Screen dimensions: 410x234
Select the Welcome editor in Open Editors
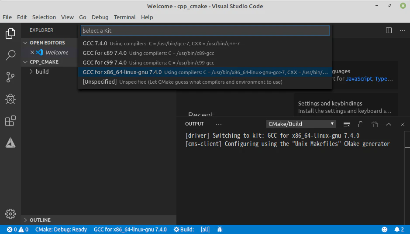click(57, 52)
